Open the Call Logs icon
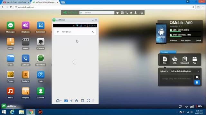206x115 pixels. coord(25,58)
